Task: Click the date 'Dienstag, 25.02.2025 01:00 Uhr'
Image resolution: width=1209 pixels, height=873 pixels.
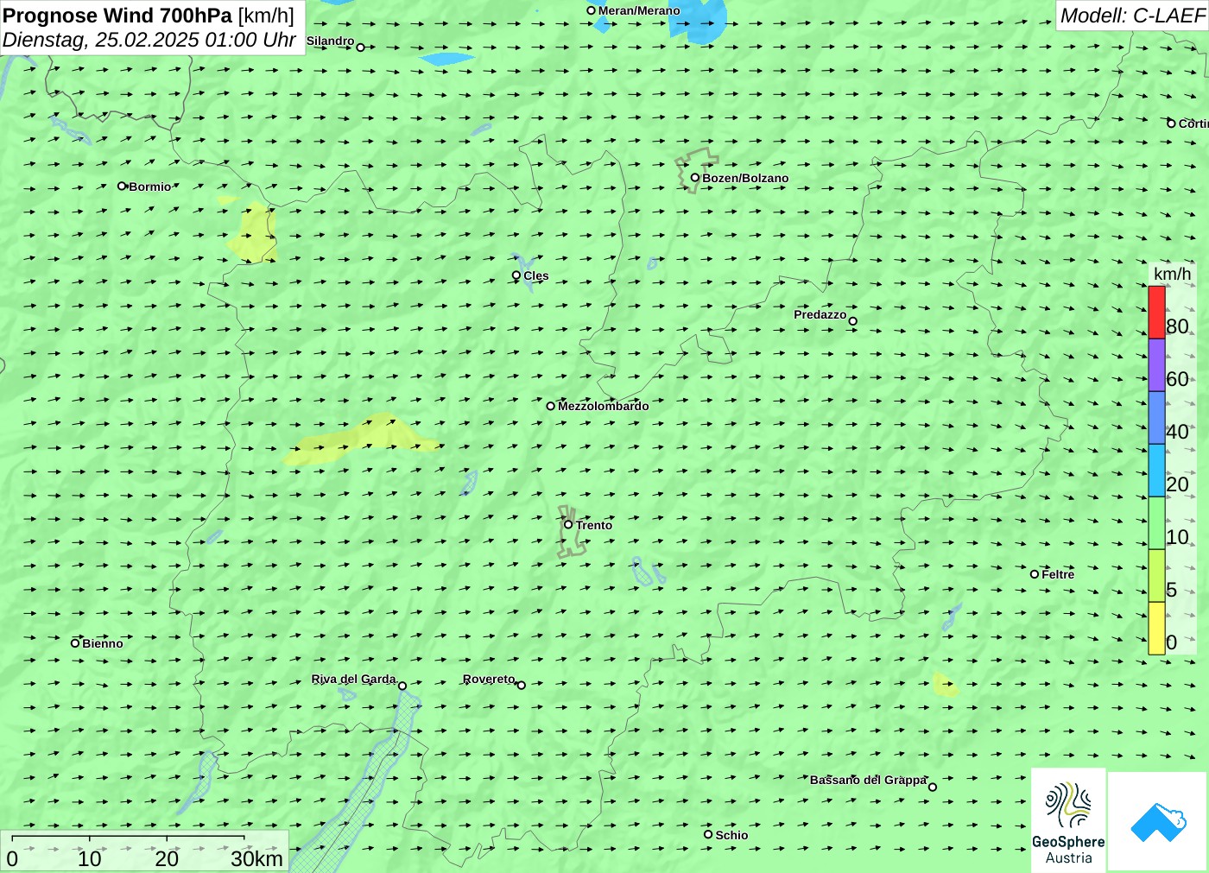Action: tap(149, 40)
